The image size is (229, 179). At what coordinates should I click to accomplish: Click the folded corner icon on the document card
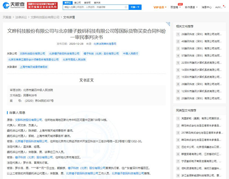click(168, 24)
